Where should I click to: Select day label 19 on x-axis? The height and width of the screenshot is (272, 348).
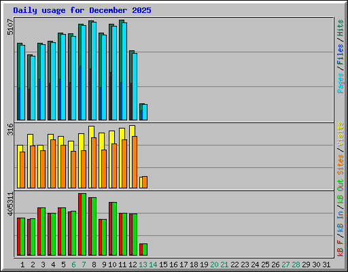pyautogui.click(x=204, y=265)
